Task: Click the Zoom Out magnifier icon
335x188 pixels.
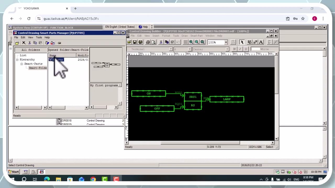Action: [x=197, y=42]
